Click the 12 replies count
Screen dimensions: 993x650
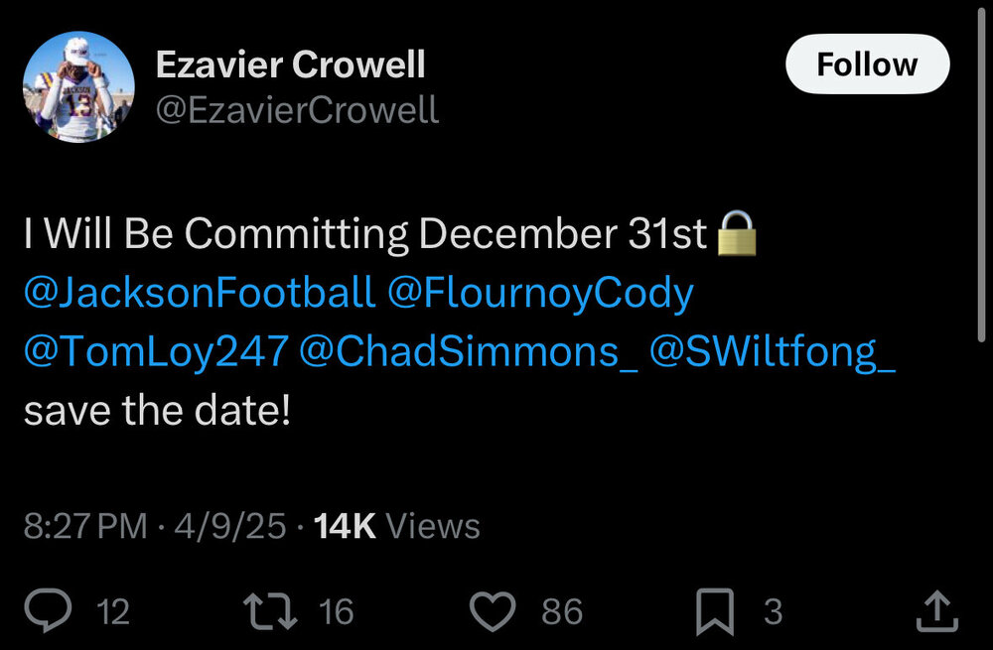113,612
